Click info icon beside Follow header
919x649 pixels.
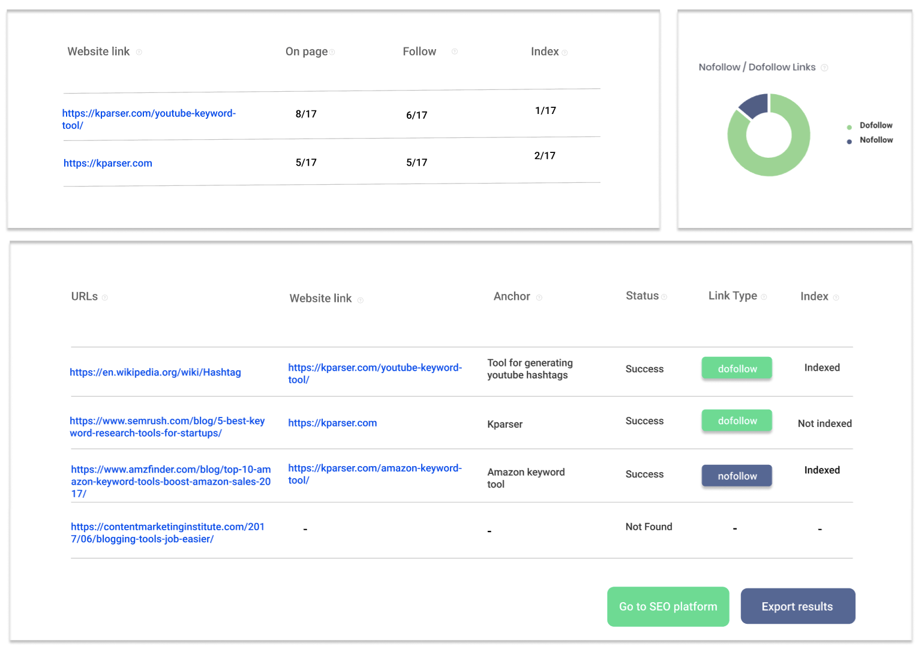pyautogui.click(x=455, y=52)
